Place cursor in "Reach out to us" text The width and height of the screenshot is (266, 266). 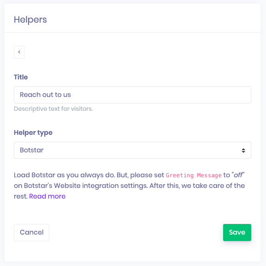pos(45,95)
